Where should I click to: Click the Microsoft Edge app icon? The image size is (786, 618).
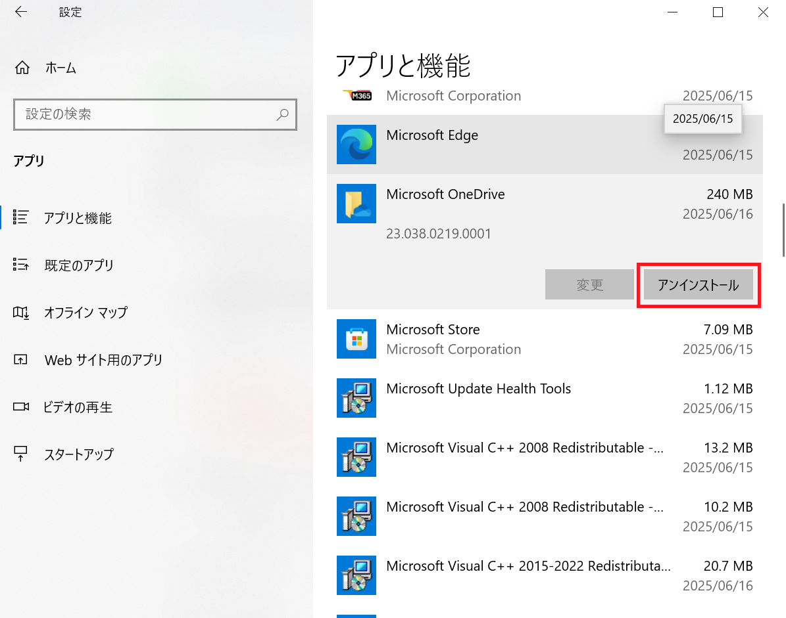pos(356,144)
